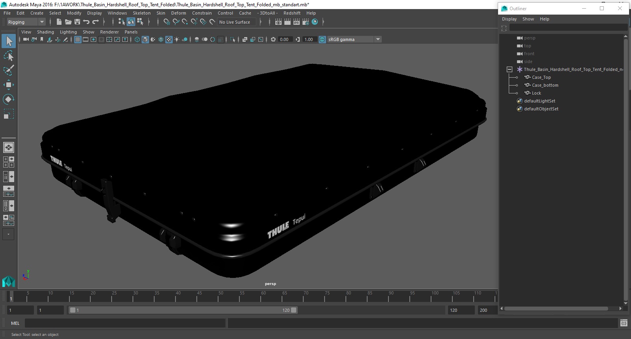Open the render settings clapperboard icon
The height and width of the screenshot is (339, 631).
[306, 22]
